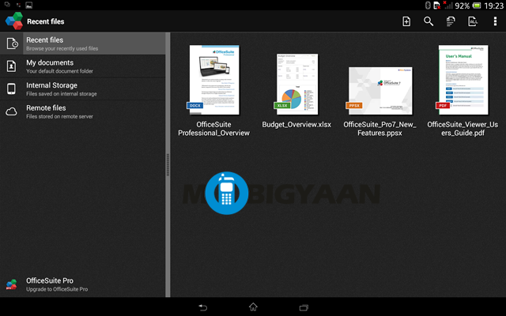Screen dimensions: 506x316
Task: Tap the PDF badge on Users Guide
Action: [443, 105]
